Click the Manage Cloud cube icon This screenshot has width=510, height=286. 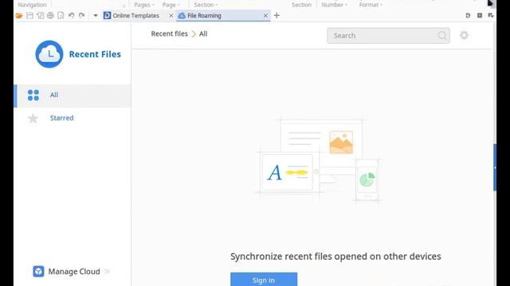coord(38,272)
